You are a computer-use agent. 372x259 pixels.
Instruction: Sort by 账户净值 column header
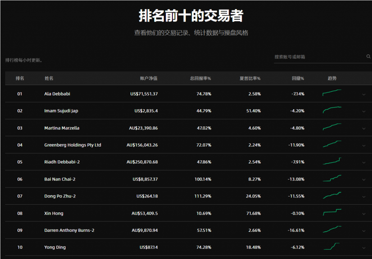tap(149, 78)
